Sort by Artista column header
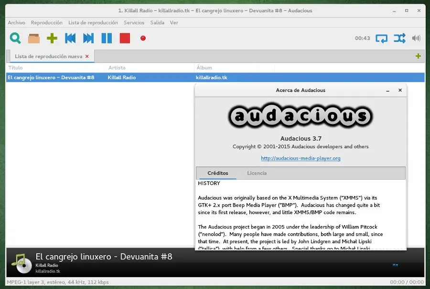The height and width of the screenshot is (289, 430). pos(150,68)
